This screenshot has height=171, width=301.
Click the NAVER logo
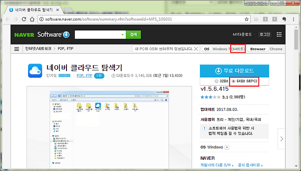[24, 35]
